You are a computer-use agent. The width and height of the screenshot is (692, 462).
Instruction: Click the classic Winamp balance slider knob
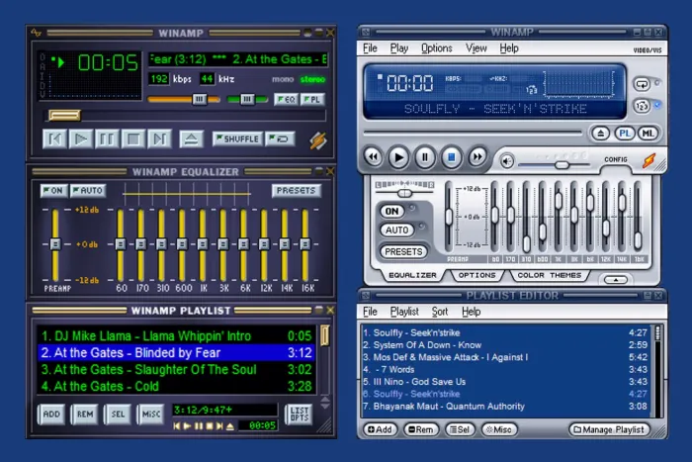[x=247, y=99]
